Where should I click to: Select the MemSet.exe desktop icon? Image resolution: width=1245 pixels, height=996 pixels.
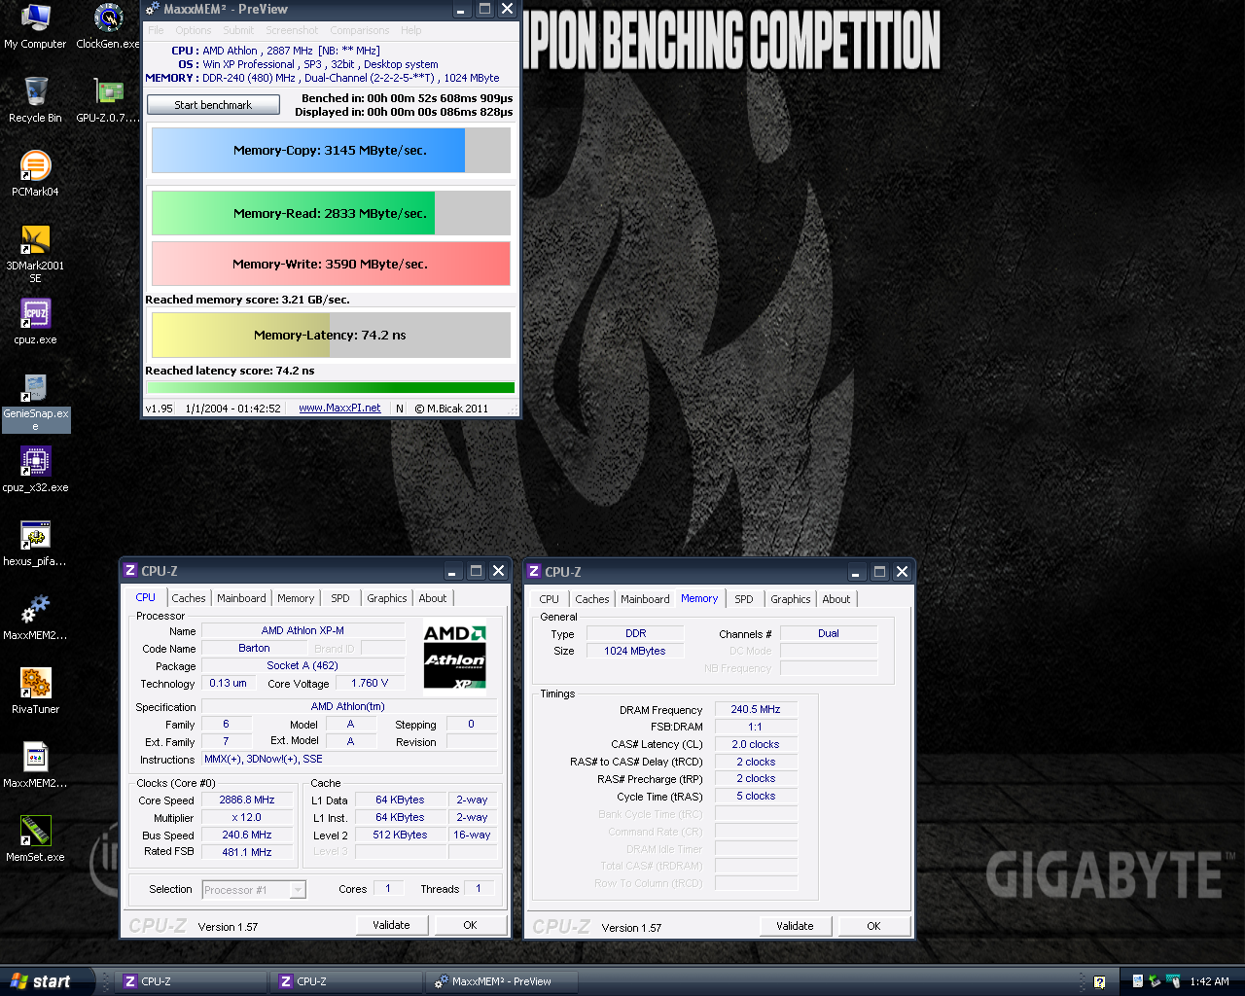click(x=35, y=839)
